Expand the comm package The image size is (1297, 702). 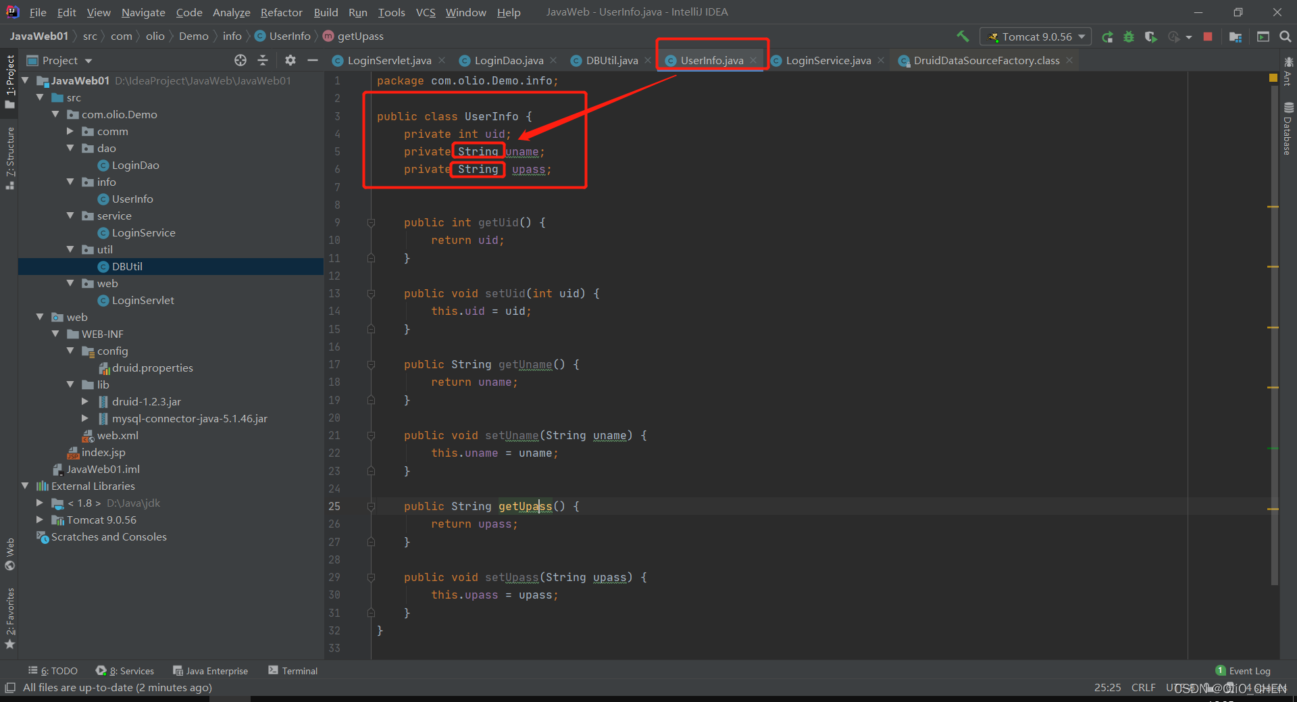point(70,131)
